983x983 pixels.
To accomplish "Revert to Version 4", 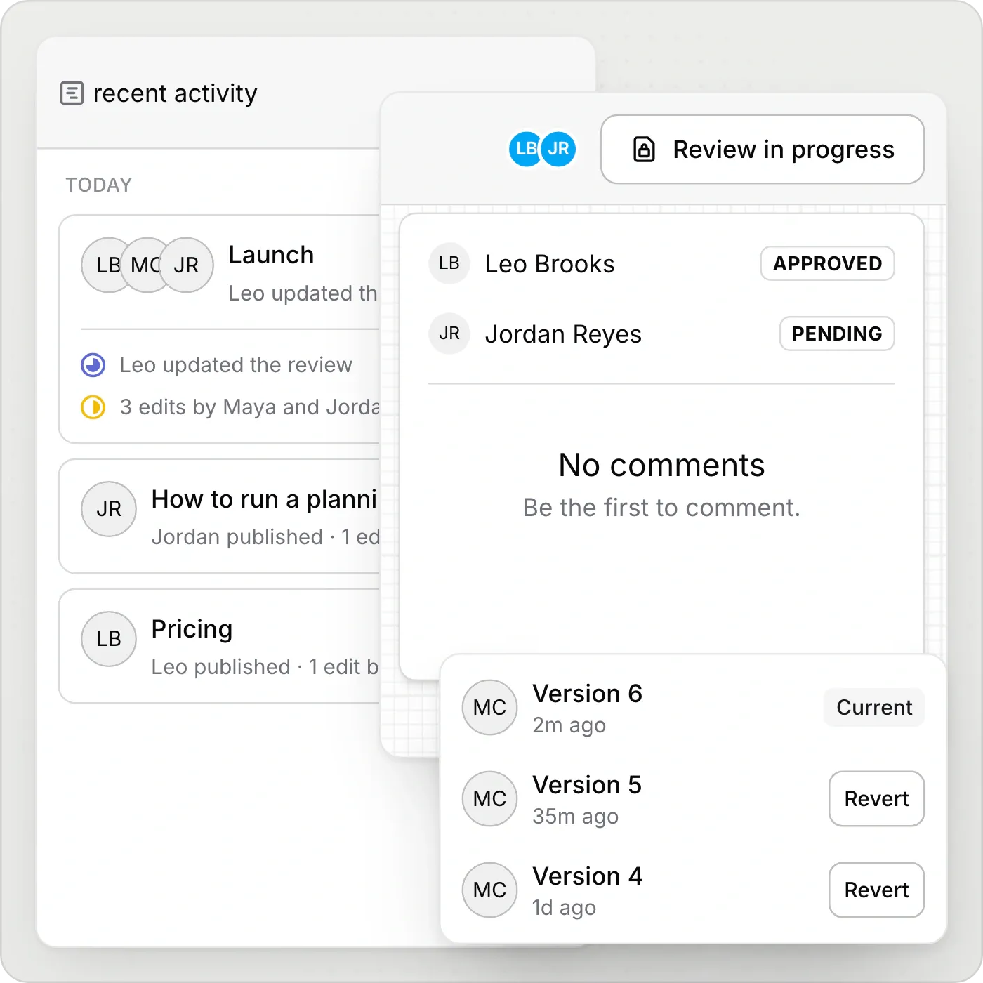I will [876, 890].
